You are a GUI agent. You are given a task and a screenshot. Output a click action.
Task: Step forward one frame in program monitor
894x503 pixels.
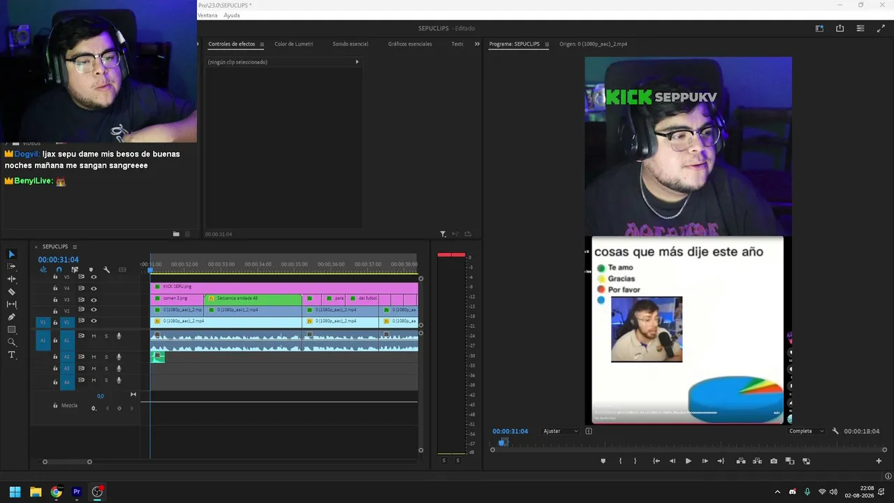tap(705, 461)
